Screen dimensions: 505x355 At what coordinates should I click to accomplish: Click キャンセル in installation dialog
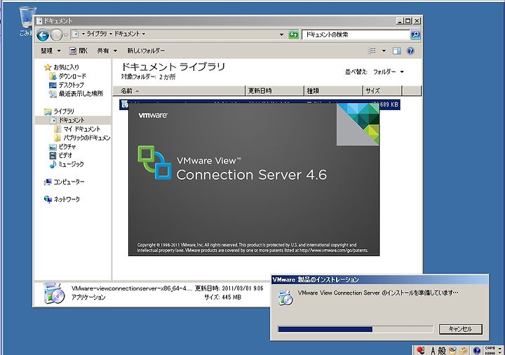pyautogui.click(x=461, y=329)
